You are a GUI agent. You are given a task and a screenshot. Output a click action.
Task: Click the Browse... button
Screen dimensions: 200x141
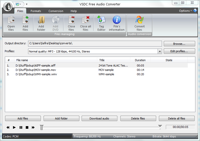point(179,44)
